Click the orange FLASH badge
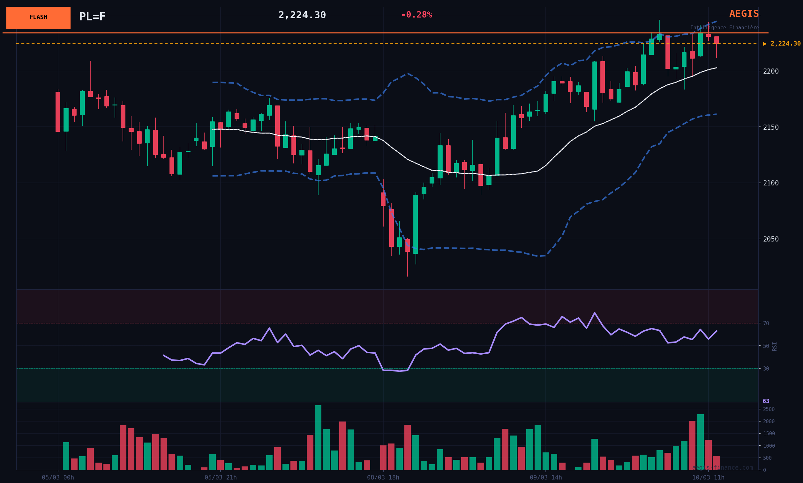The width and height of the screenshot is (803, 483). point(38,18)
